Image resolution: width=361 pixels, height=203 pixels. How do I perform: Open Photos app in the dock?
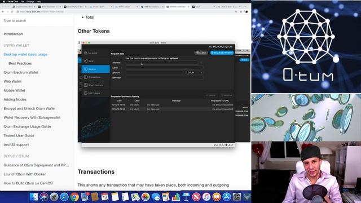coord(146,197)
